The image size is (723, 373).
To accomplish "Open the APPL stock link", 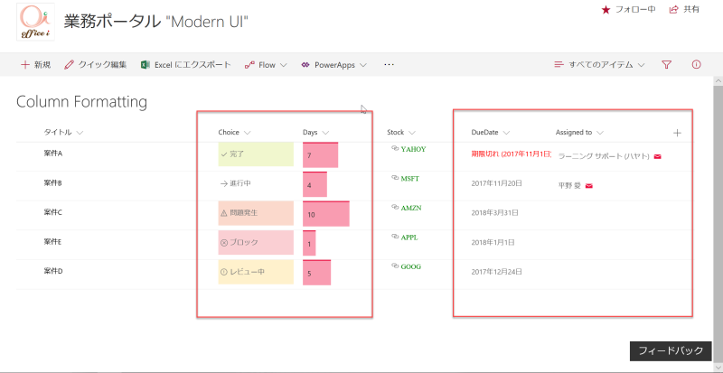I will click(x=409, y=238).
